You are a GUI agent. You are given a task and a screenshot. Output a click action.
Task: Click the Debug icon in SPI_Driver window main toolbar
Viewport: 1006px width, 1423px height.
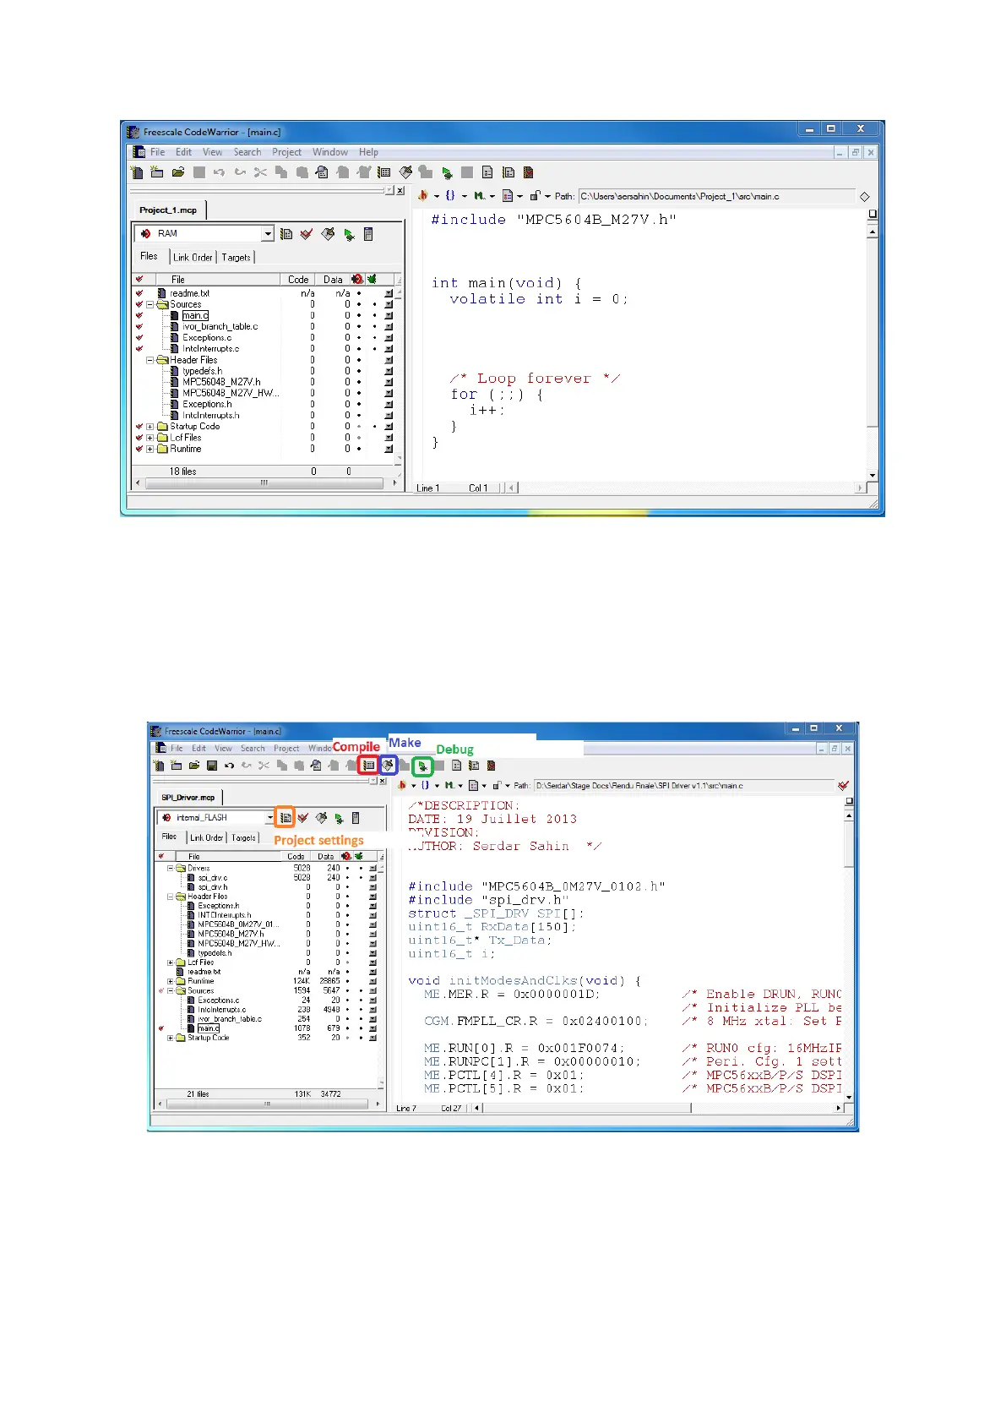(422, 766)
